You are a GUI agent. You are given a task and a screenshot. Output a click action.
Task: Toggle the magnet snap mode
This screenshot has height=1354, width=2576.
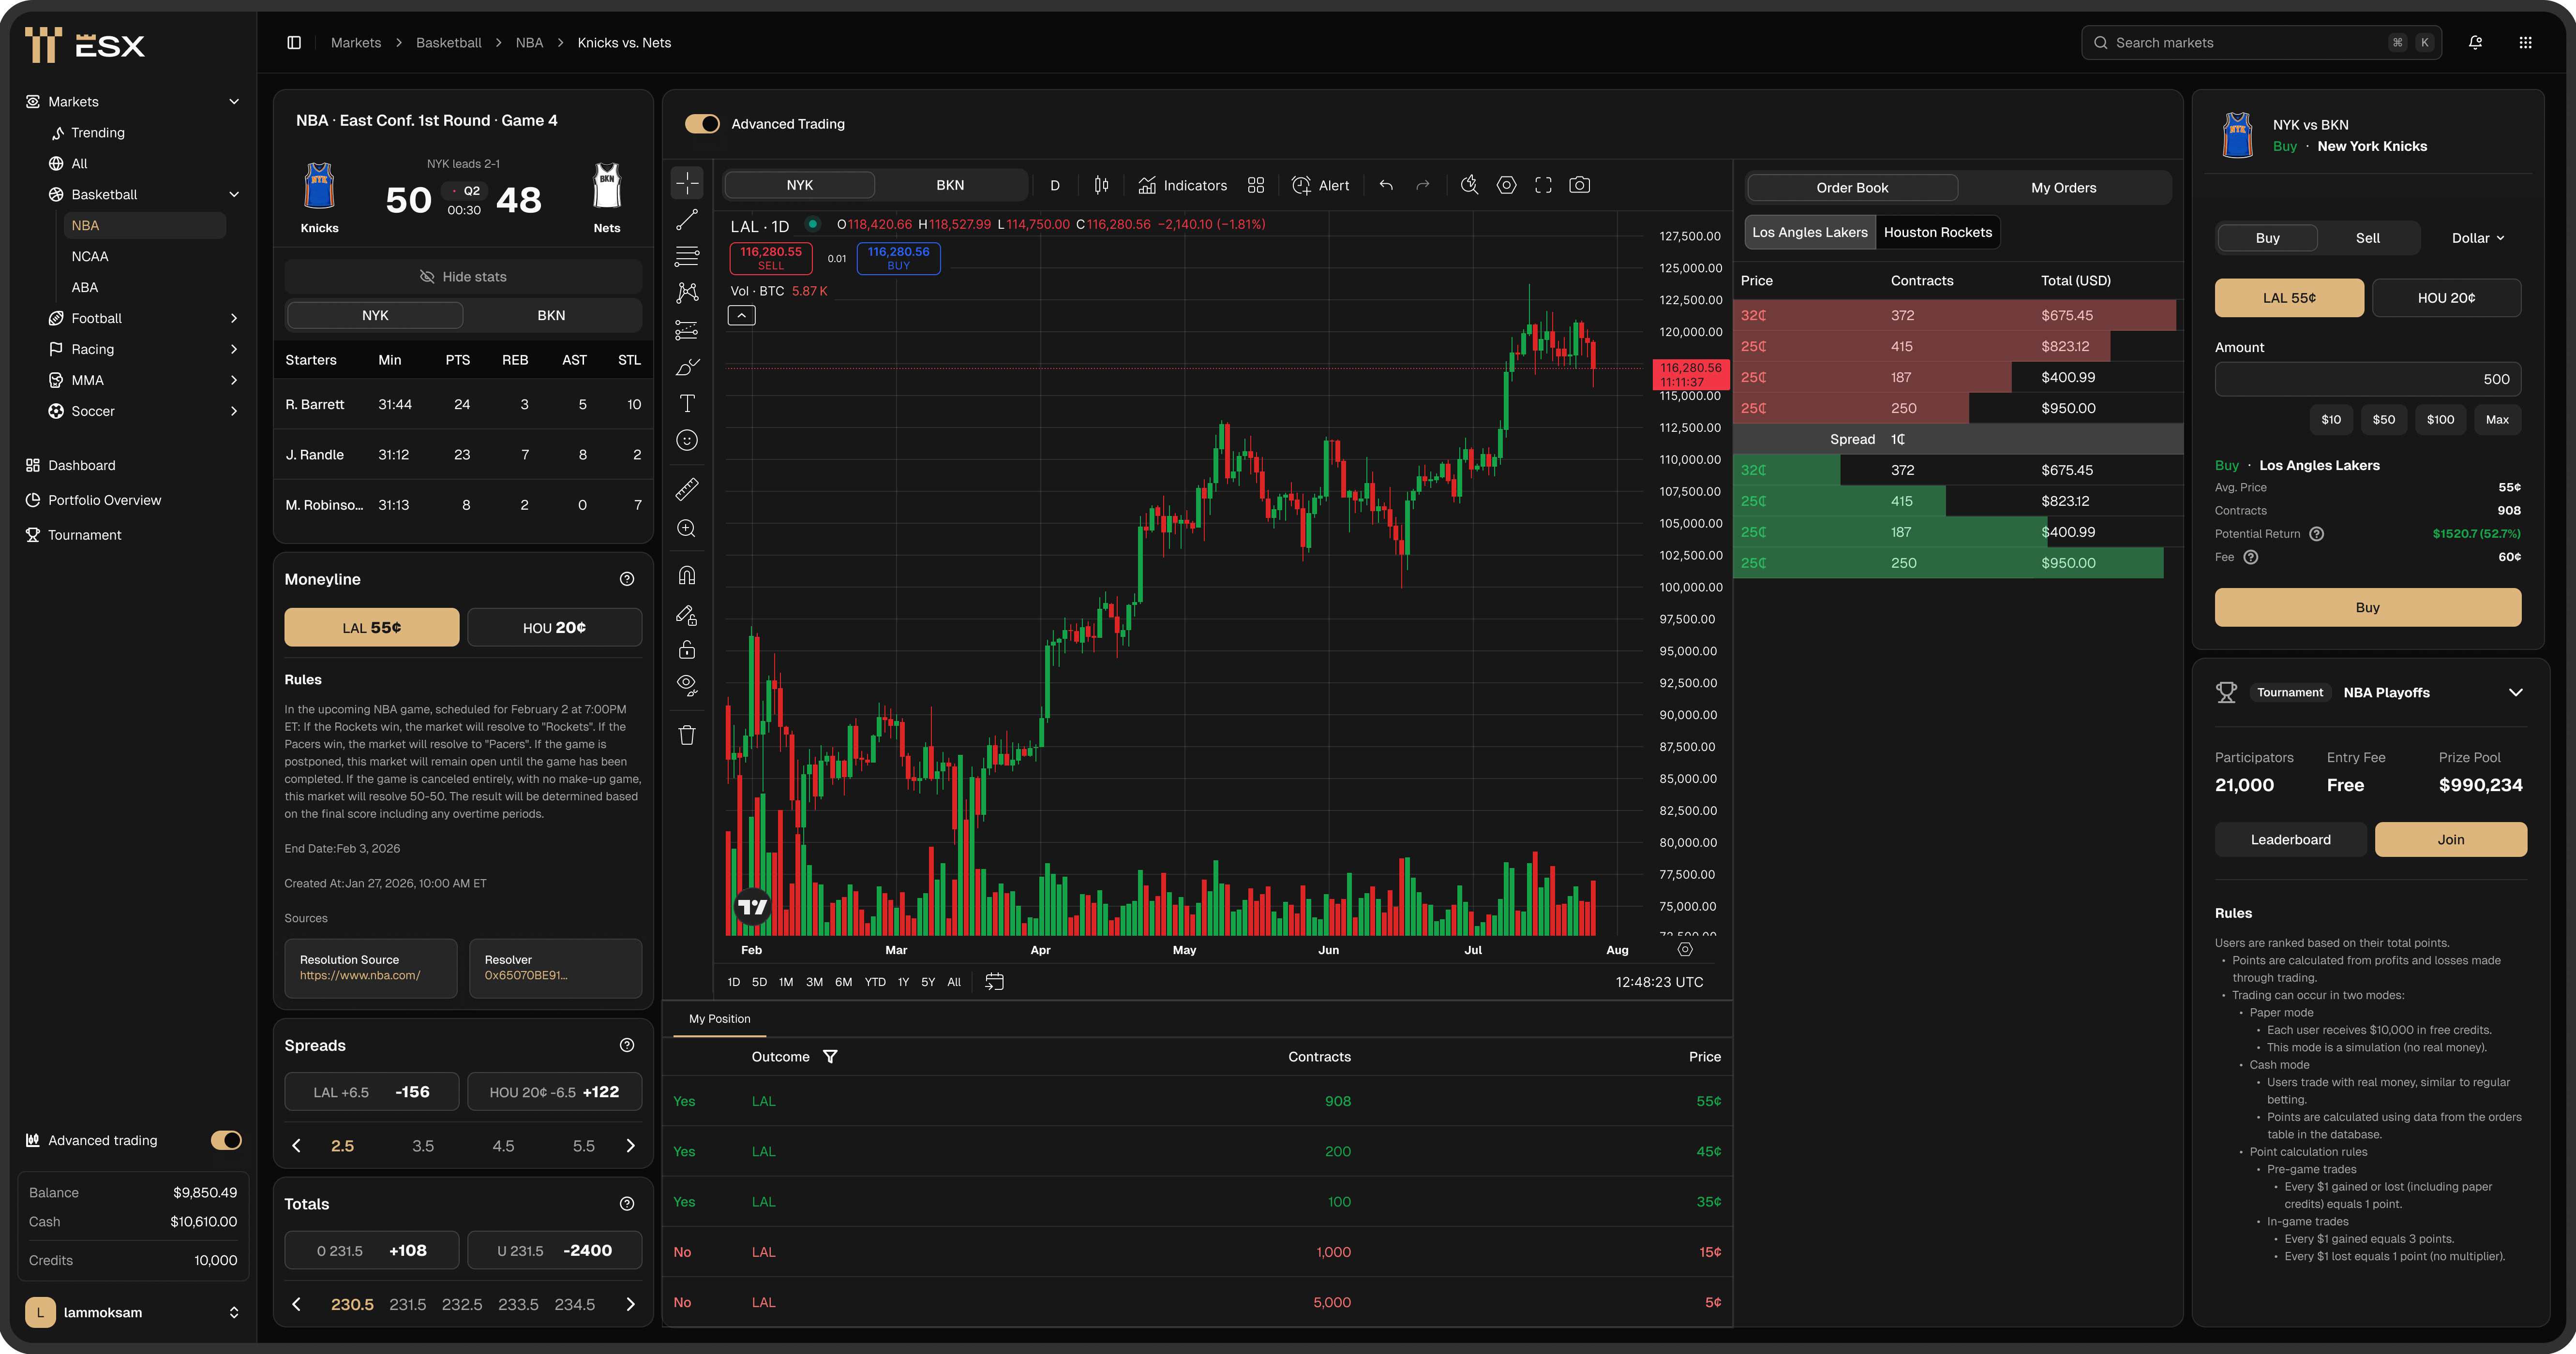pyautogui.click(x=687, y=575)
